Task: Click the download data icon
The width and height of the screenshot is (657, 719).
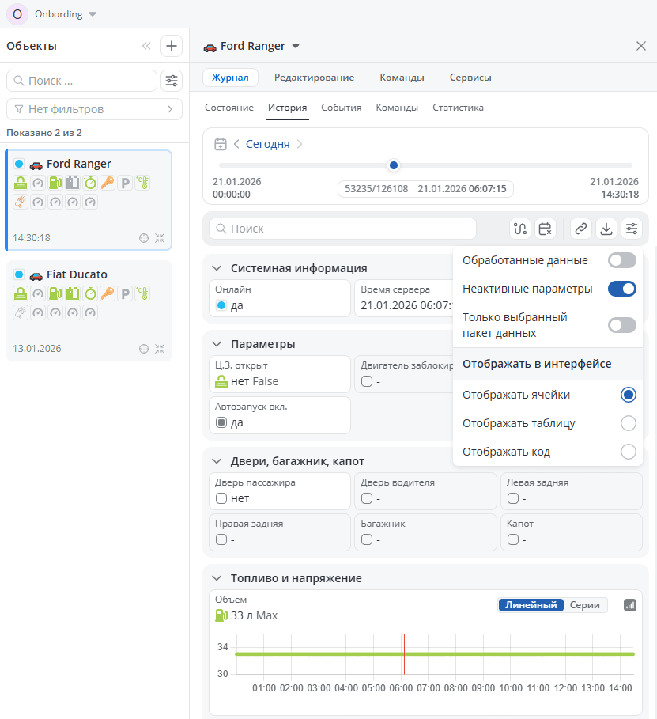Action: pos(606,229)
